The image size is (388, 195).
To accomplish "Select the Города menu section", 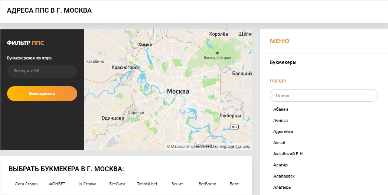I will click(x=278, y=80).
